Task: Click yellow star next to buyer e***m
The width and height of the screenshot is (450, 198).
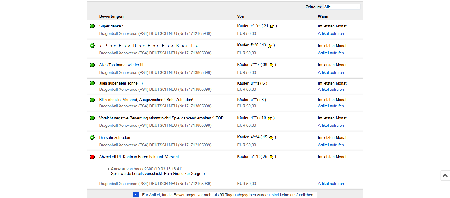Action: point(272,26)
